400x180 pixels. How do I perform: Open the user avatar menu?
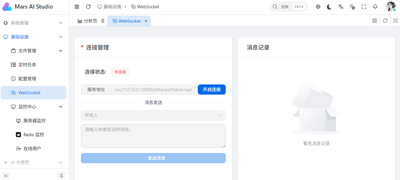[x=391, y=7]
